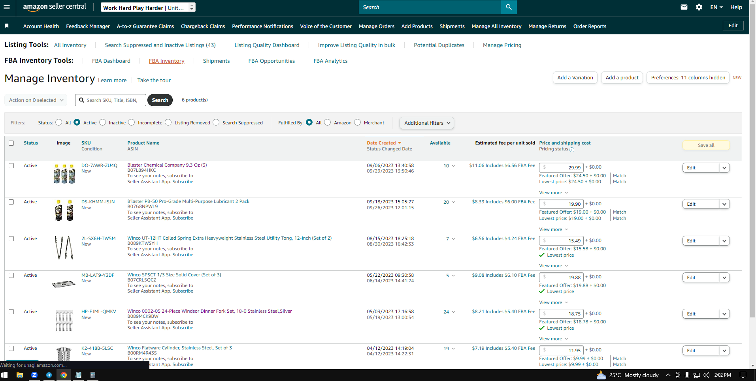Open File Explorer from taskbar
The image size is (756, 381).
19,375
